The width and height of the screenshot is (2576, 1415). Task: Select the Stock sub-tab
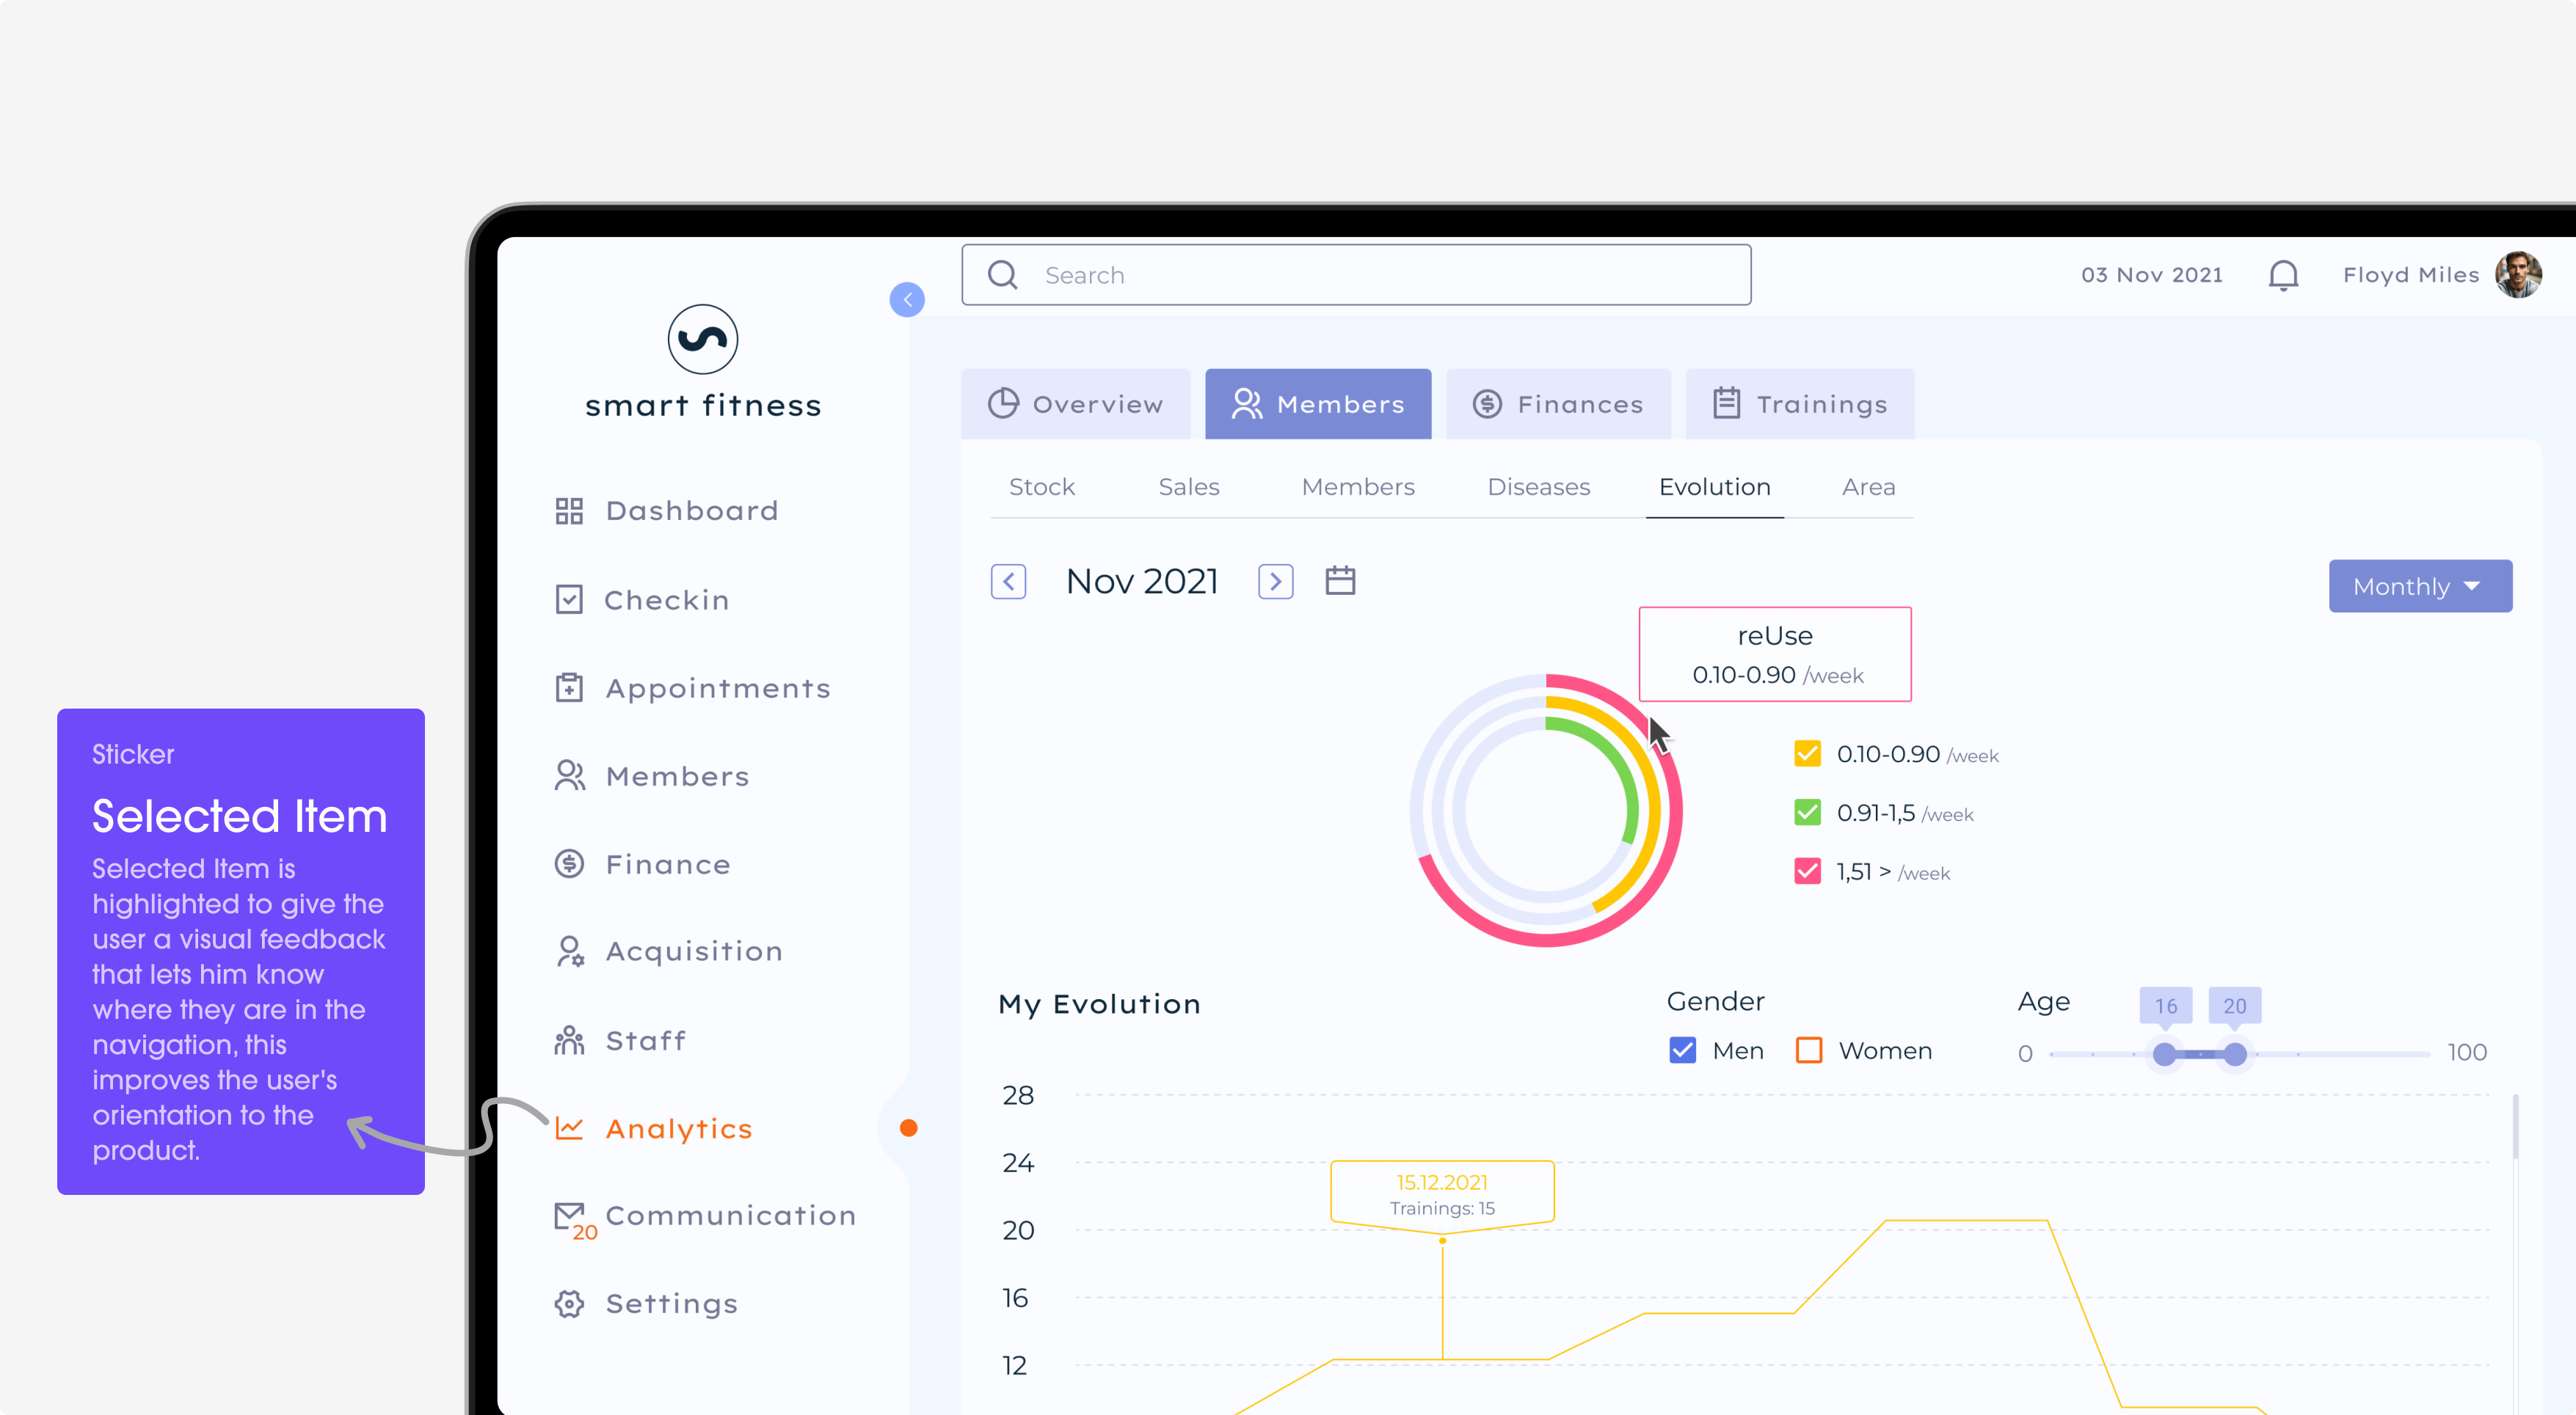tap(1042, 486)
